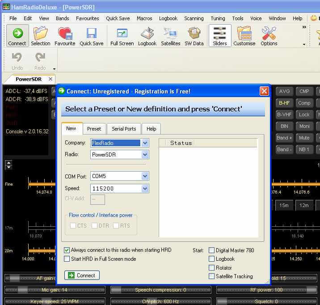Check the Rotator start option
Image resolution: width=320 pixels, height=305 pixels.
point(212,267)
